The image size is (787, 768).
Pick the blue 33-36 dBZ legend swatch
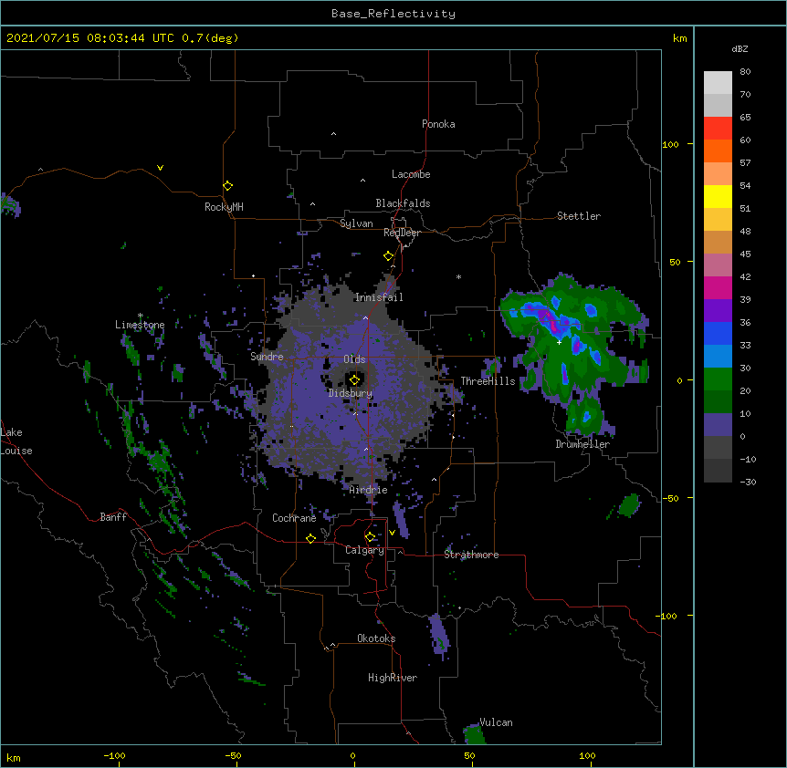pyautogui.click(x=718, y=333)
